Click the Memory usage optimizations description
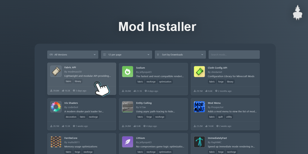The height and width of the screenshot is (154, 308). [81, 146]
